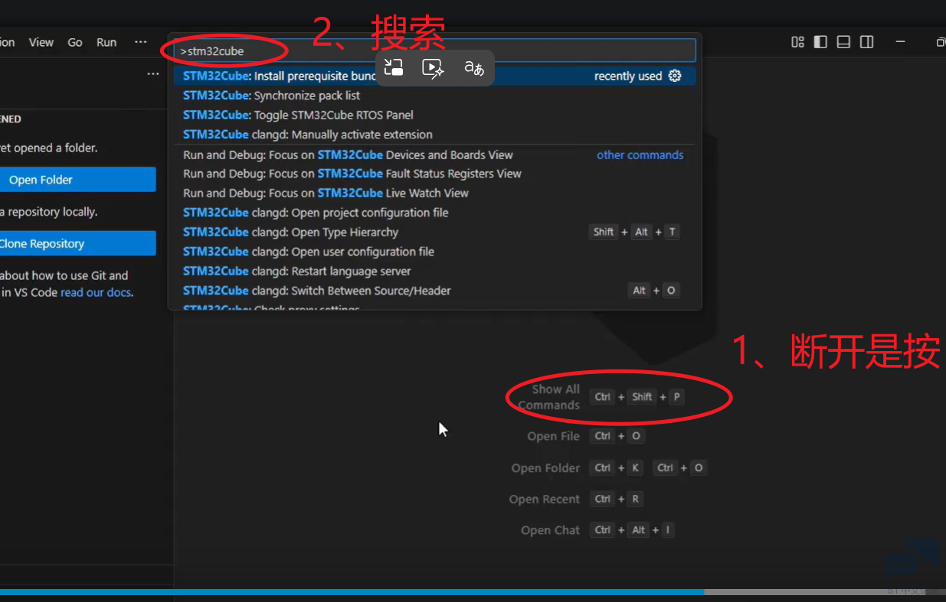Open the sidebar panel more actions ellipsis

point(153,74)
